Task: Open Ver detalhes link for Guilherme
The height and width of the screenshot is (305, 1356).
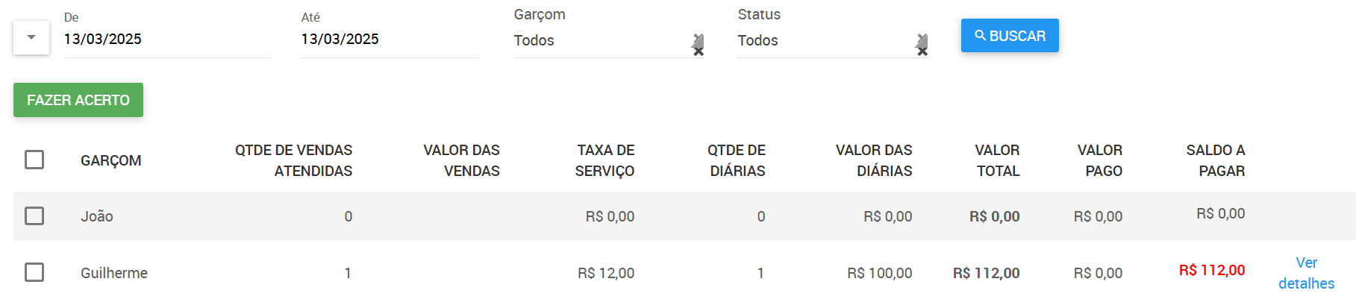Action: pos(1306,273)
